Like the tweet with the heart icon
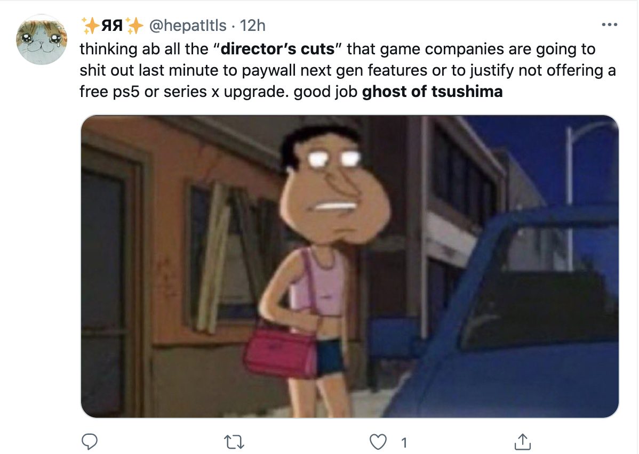This screenshot has width=639, height=454. click(x=378, y=442)
